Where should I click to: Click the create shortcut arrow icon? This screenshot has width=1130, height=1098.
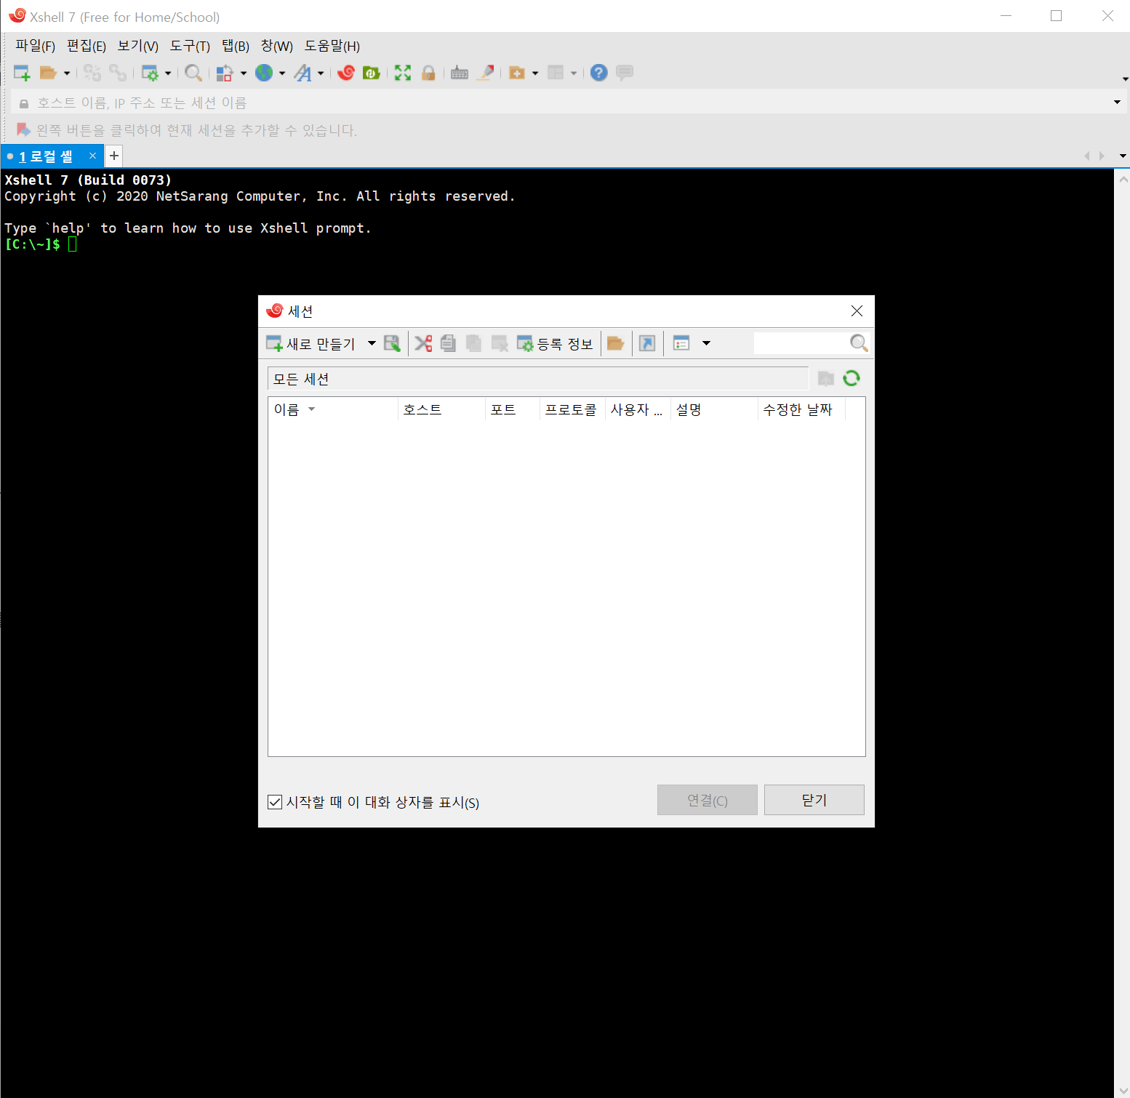(x=647, y=343)
